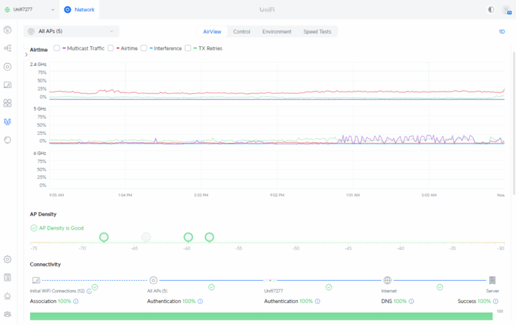Open the Topology icon in the sidebar
The width and height of the screenshot is (516, 325).
pyautogui.click(x=7, y=48)
